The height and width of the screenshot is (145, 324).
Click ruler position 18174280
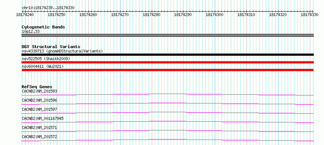pos(152,15)
